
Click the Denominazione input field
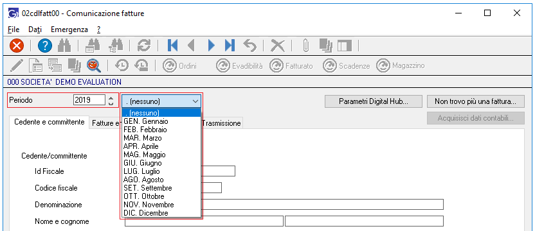[323, 205]
